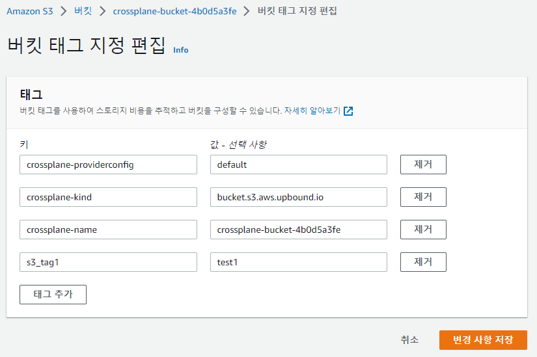
Task: Open the Amazon S3 breadcrumb link
Action: pyautogui.click(x=30, y=11)
